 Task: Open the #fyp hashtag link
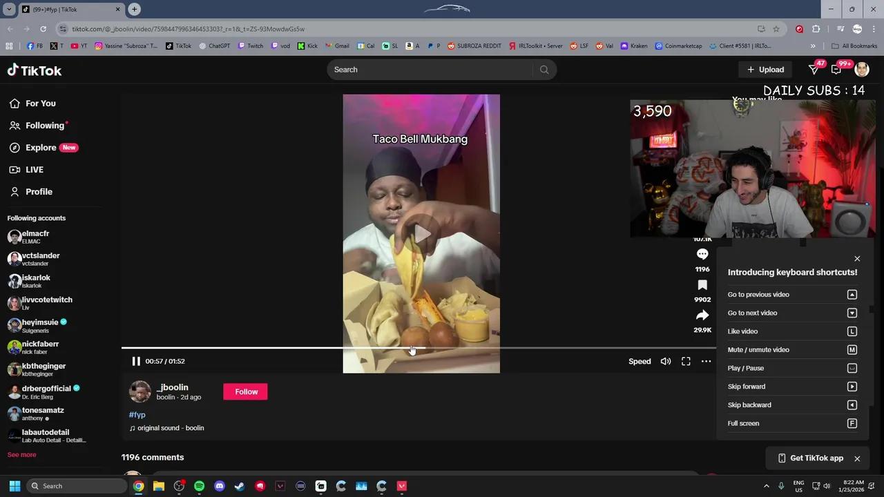[x=137, y=414]
